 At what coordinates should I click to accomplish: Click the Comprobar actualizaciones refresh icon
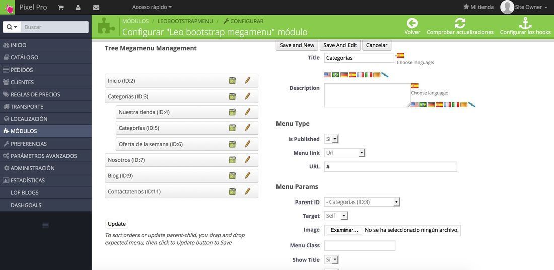(460, 23)
